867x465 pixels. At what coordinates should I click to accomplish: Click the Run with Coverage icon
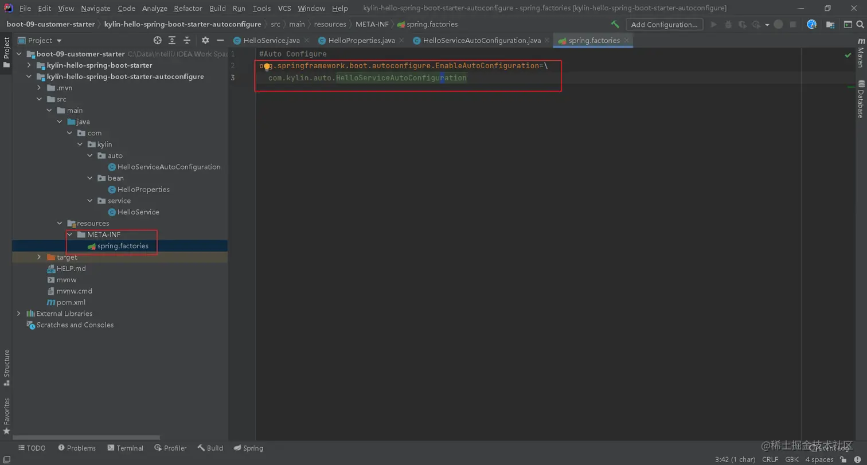click(742, 25)
